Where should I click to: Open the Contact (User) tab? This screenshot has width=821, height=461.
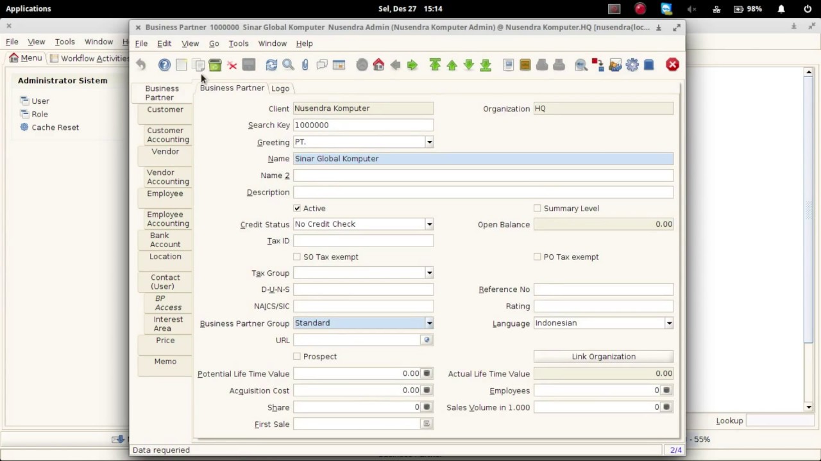click(x=165, y=282)
